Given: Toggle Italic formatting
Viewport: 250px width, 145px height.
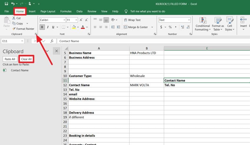Looking at the screenshot, I should click(48, 27).
